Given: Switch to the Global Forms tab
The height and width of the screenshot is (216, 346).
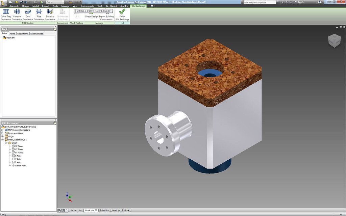Looking at the screenshot, I should [x=23, y=34].
